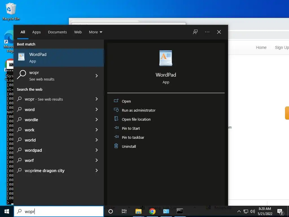Click the search icon next to 'wordle'

point(19,120)
